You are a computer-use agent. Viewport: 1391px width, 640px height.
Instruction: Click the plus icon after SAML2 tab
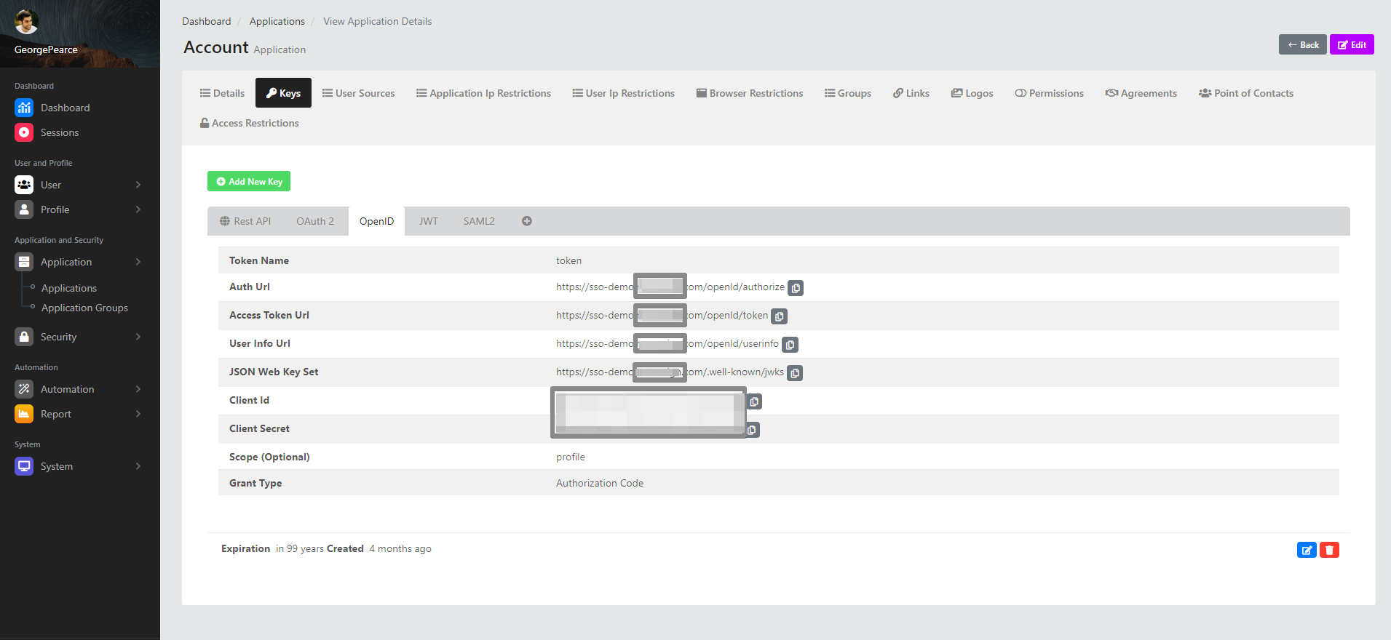pos(526,221)
